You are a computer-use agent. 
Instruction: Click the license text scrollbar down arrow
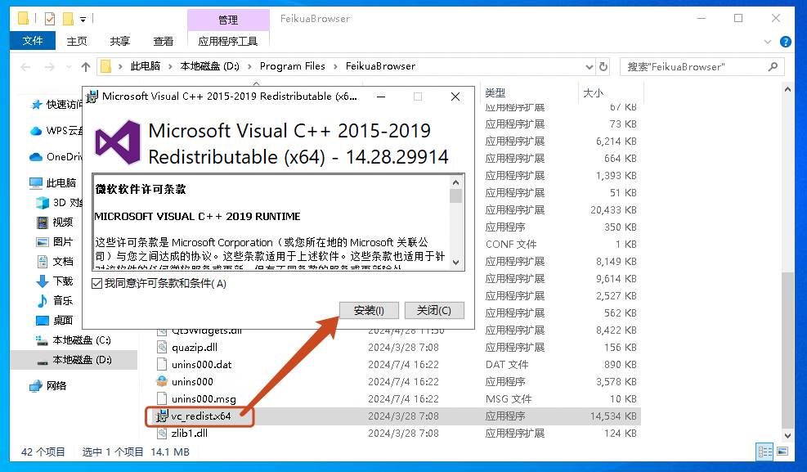456,263
